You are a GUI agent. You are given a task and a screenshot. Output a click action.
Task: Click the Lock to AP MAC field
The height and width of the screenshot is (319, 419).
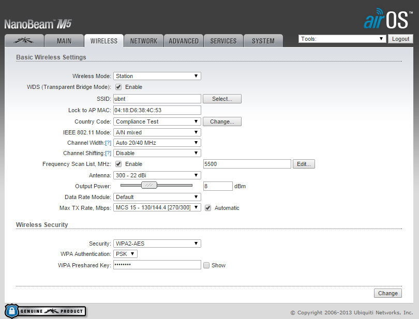coord(157,110)
